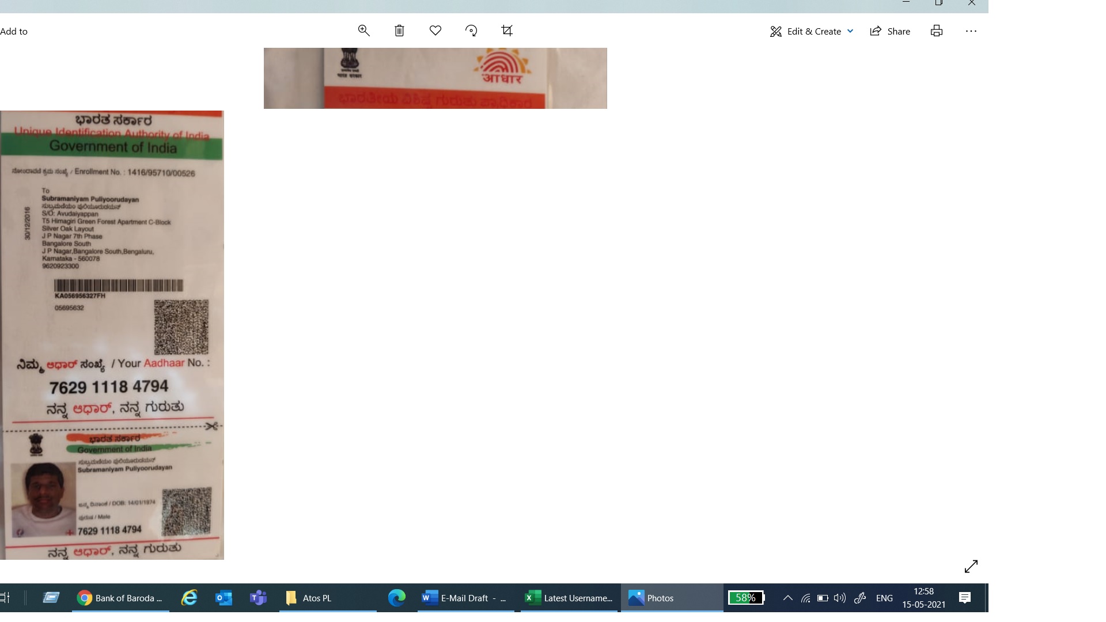Show hidden system tray icons
Screen dimensions: 1106x622
click(787, 598)
